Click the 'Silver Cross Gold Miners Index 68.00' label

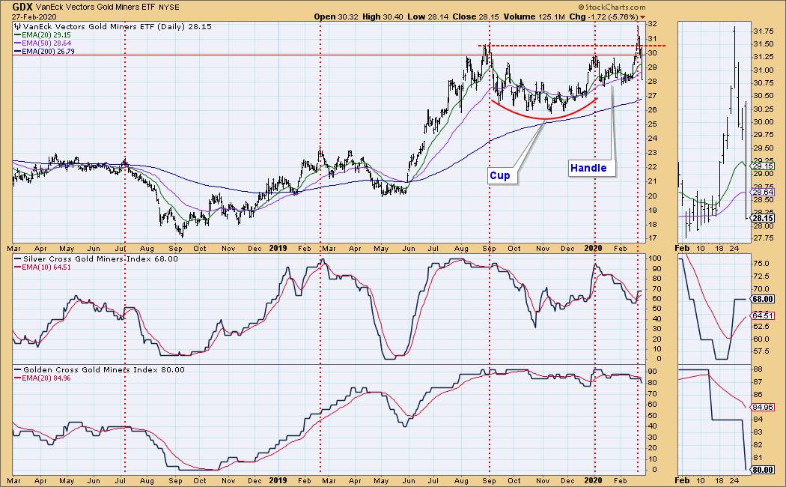(100, 258)
